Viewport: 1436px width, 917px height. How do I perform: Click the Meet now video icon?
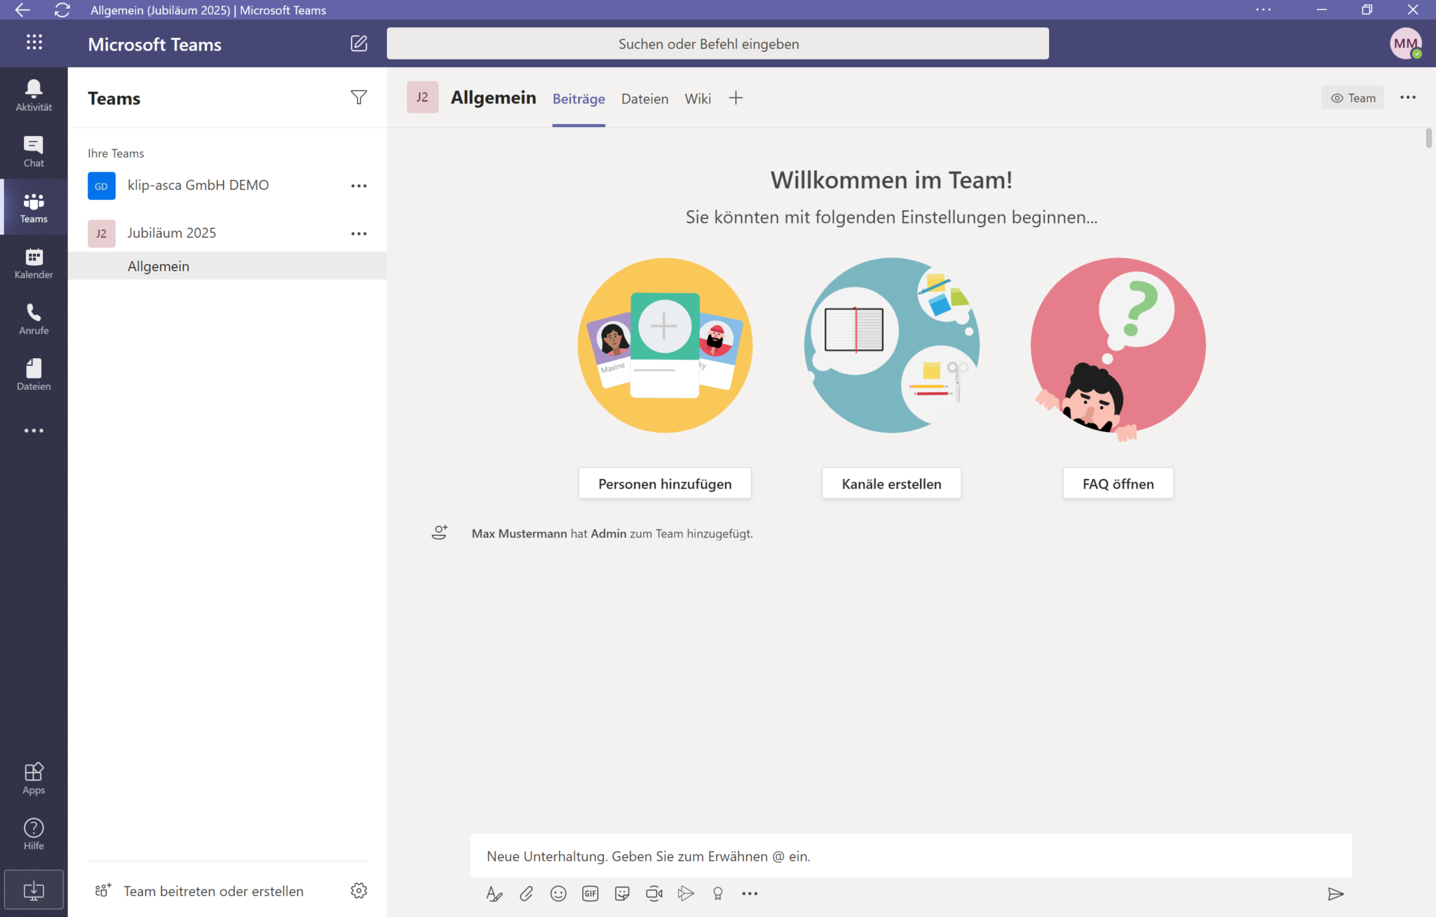pyautogui.click(x=653, y=893)
